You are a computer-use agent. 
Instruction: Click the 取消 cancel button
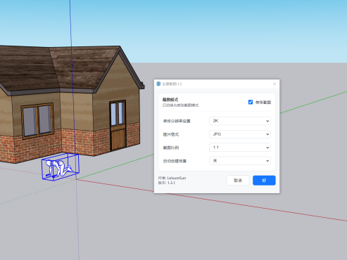coord(238,181)
